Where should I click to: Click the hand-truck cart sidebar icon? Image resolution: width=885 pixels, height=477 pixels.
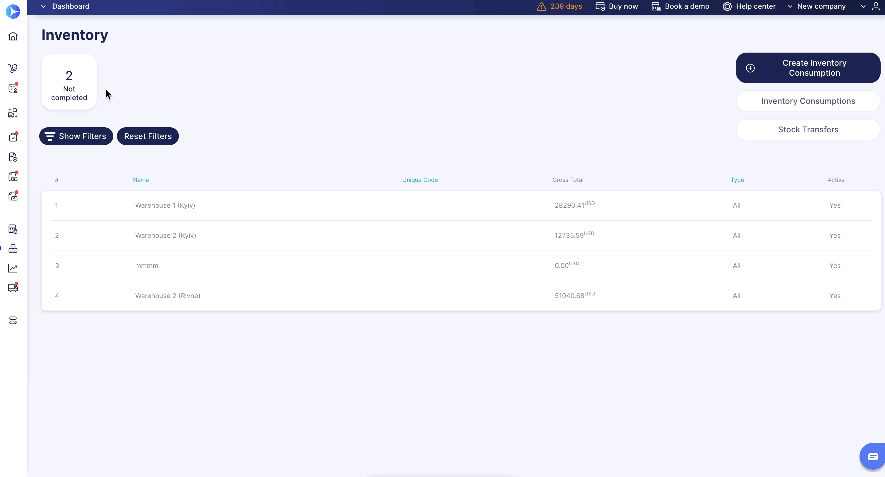coord(13,68)
